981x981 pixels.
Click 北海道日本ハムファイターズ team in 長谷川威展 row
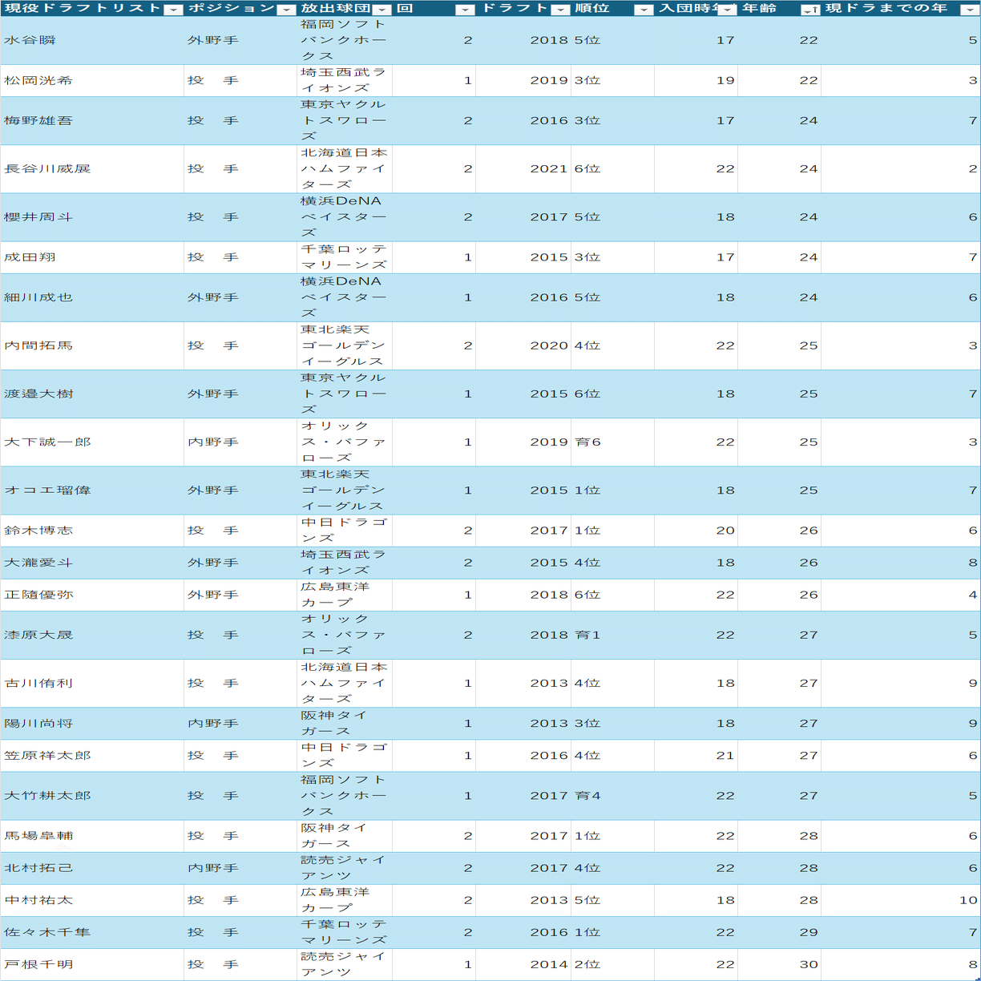click(x=344, y=169)
